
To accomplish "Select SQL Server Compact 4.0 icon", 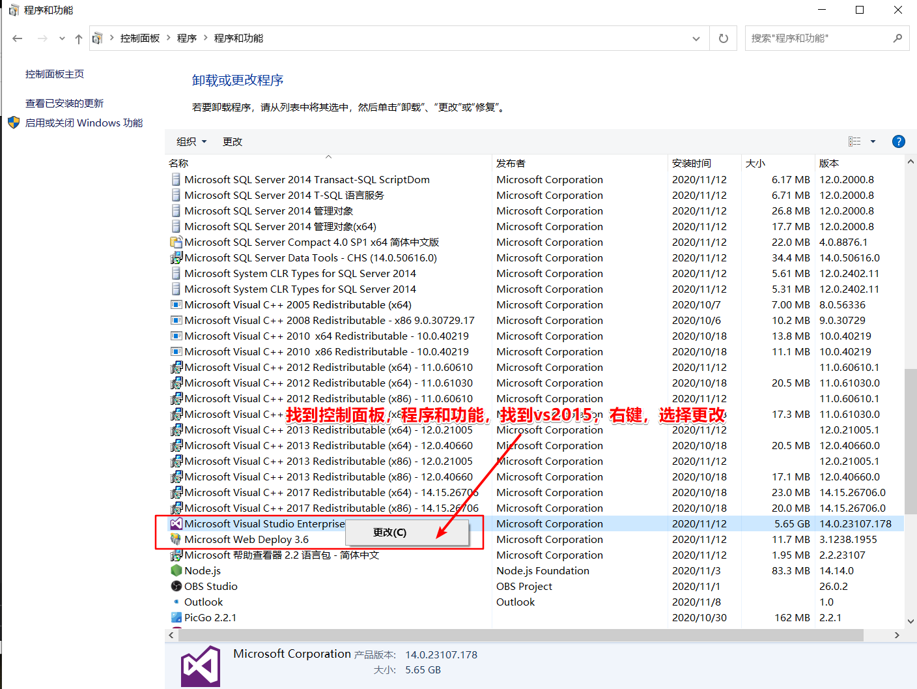I will tap(176, 242).
